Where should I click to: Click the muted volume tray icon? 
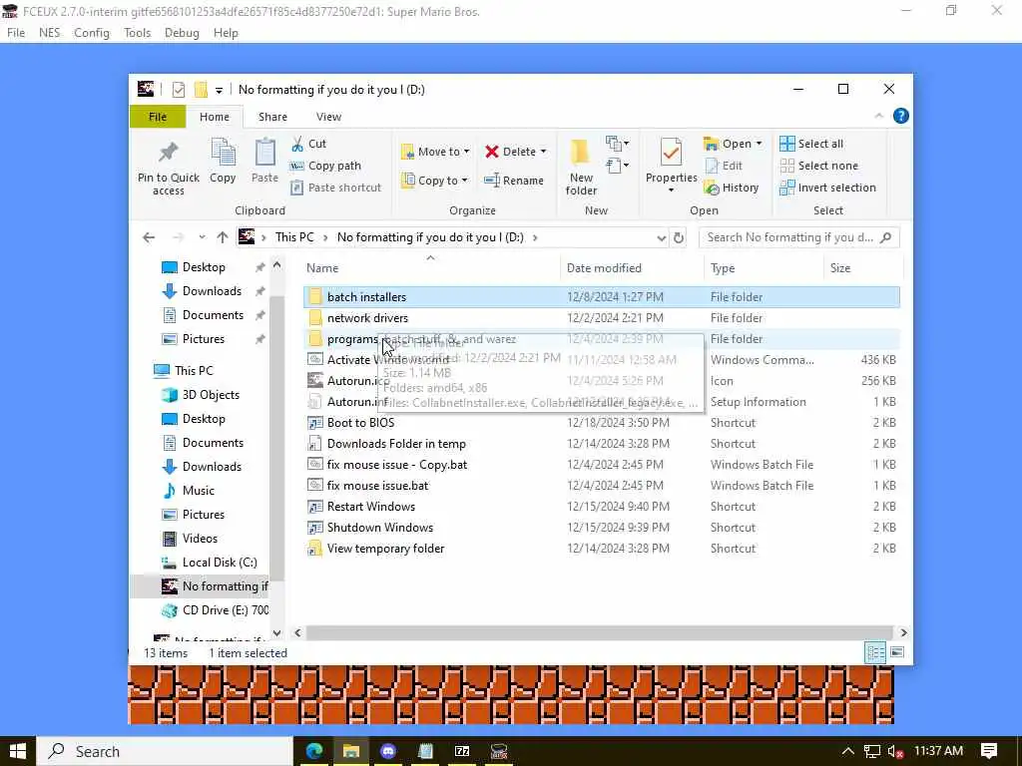(x=895, y=752)
